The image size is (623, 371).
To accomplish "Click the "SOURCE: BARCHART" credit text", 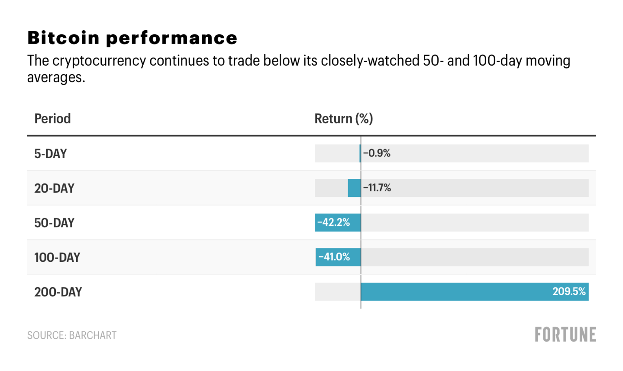I will coord(72,336).
